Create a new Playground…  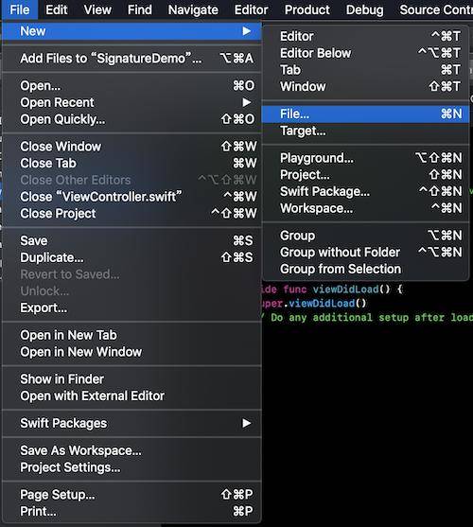coord(365,158)
